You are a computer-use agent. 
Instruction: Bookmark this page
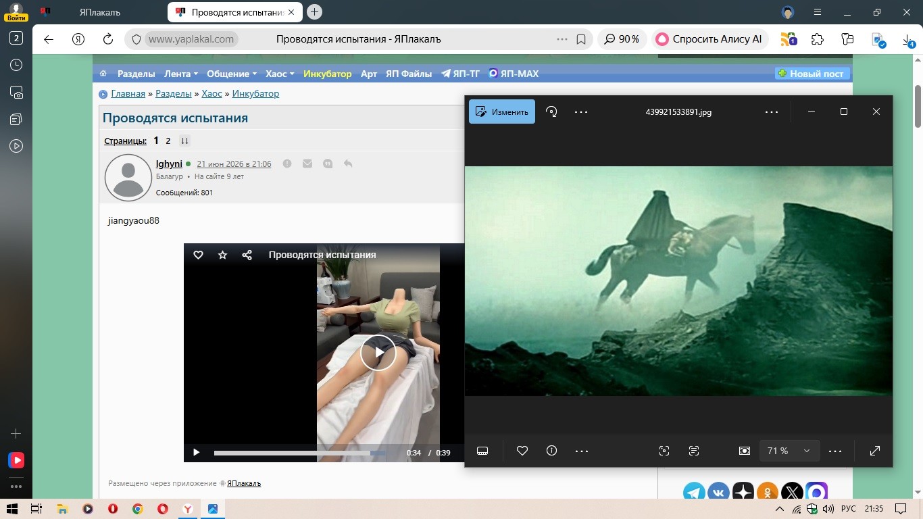coord(581,39)
